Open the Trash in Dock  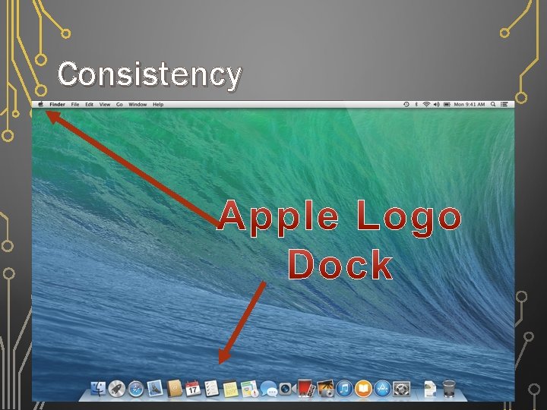[x=449, y=389]
